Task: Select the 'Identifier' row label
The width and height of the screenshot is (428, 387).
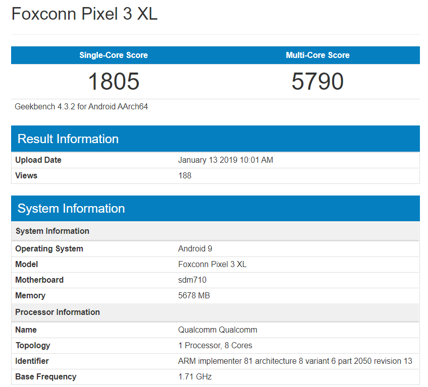Action: coord(32,361)
